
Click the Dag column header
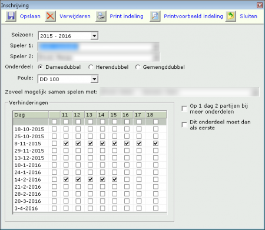[31, 115]
